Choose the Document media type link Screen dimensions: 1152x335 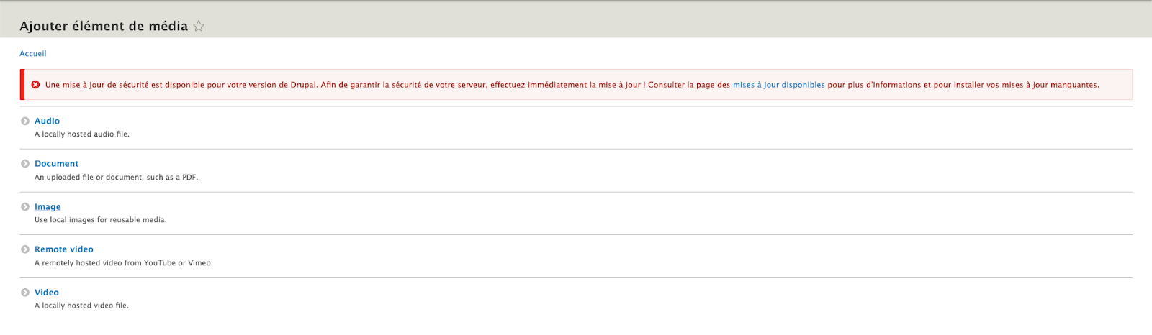pyautogui.click(x=56, y=164)
